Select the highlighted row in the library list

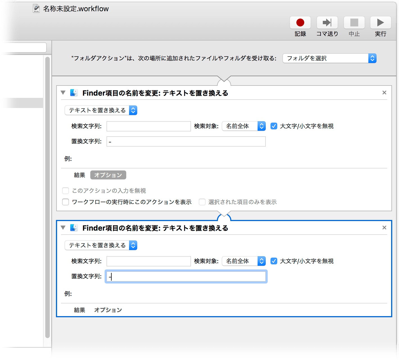22,103
